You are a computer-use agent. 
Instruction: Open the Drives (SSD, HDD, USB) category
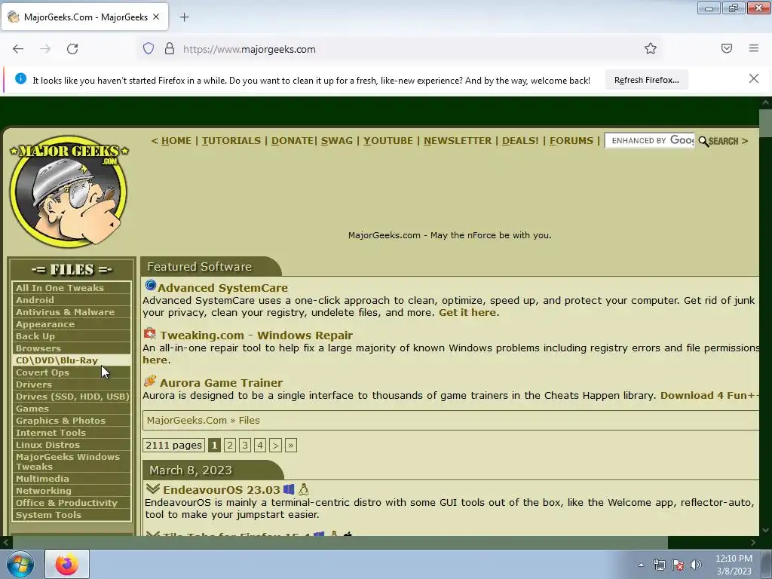(x=72, y=397)
